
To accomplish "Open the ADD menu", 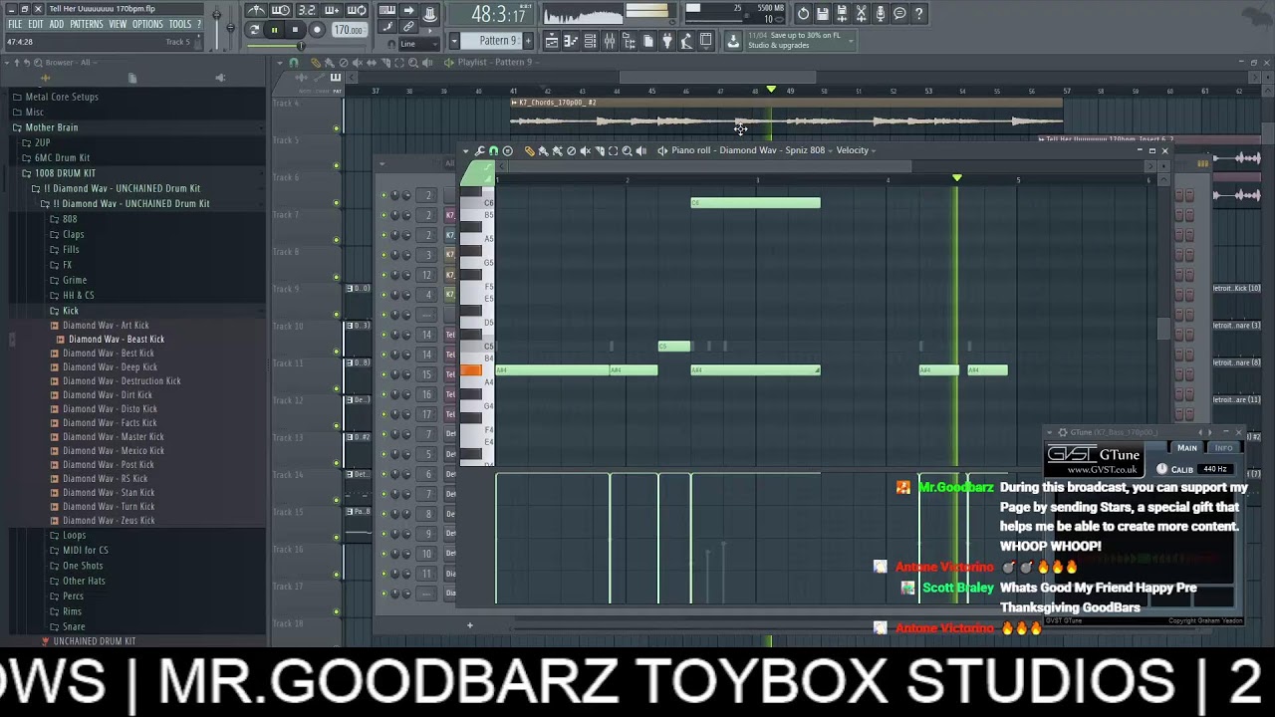I will coord(57,24).
